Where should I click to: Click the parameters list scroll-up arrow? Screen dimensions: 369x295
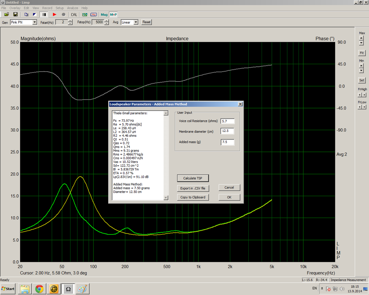point(166,113)
